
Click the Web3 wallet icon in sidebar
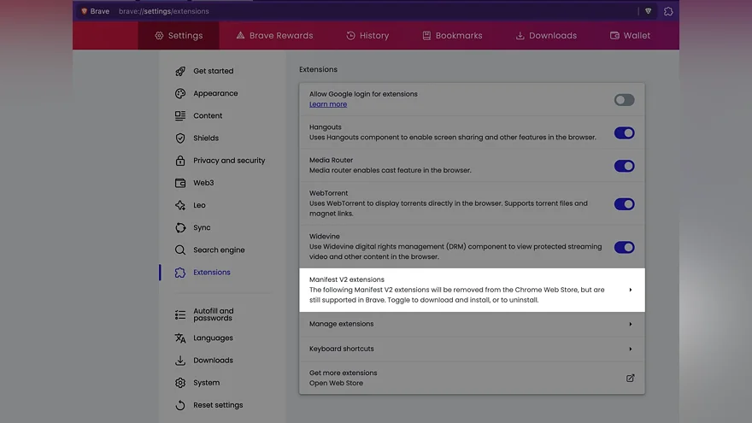click(x=180, y=183)
